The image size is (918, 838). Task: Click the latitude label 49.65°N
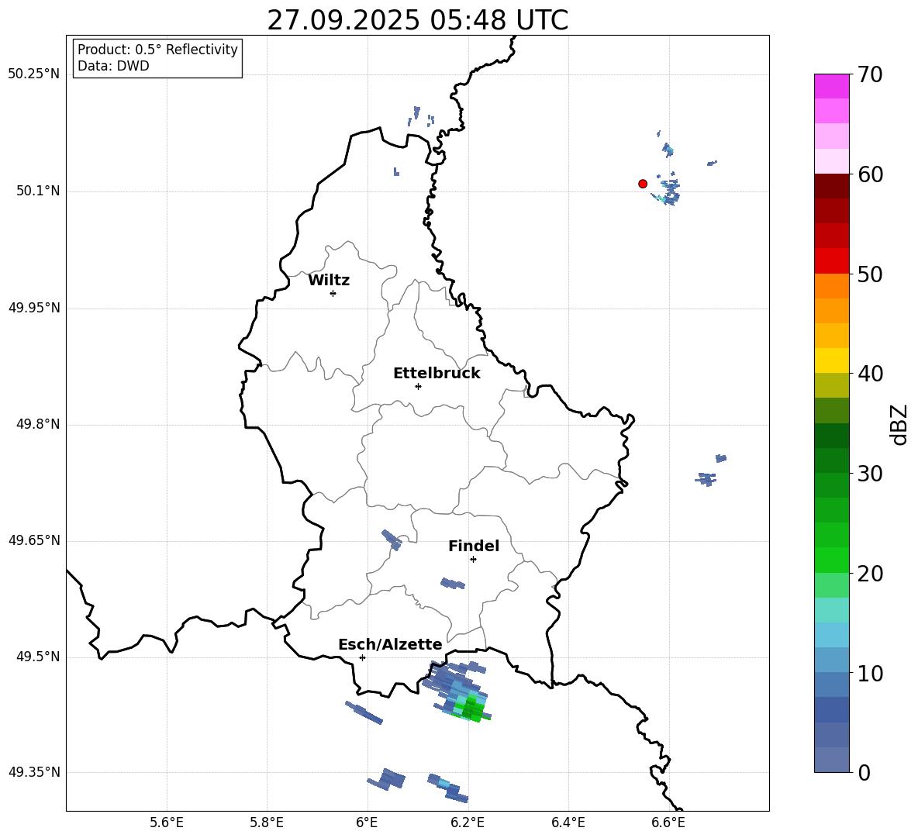coord(33,540)
